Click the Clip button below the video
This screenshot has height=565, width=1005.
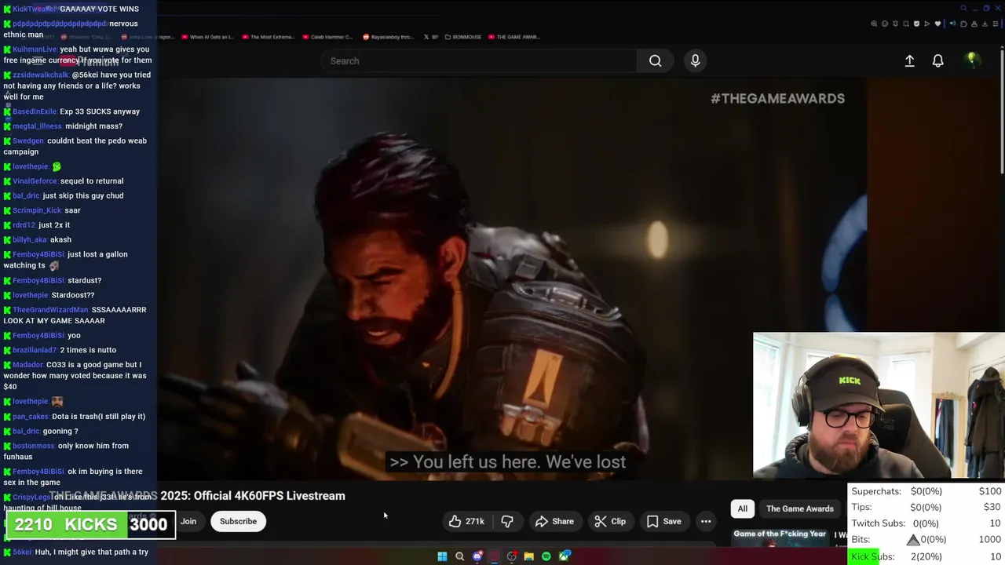tap(610, 521)
